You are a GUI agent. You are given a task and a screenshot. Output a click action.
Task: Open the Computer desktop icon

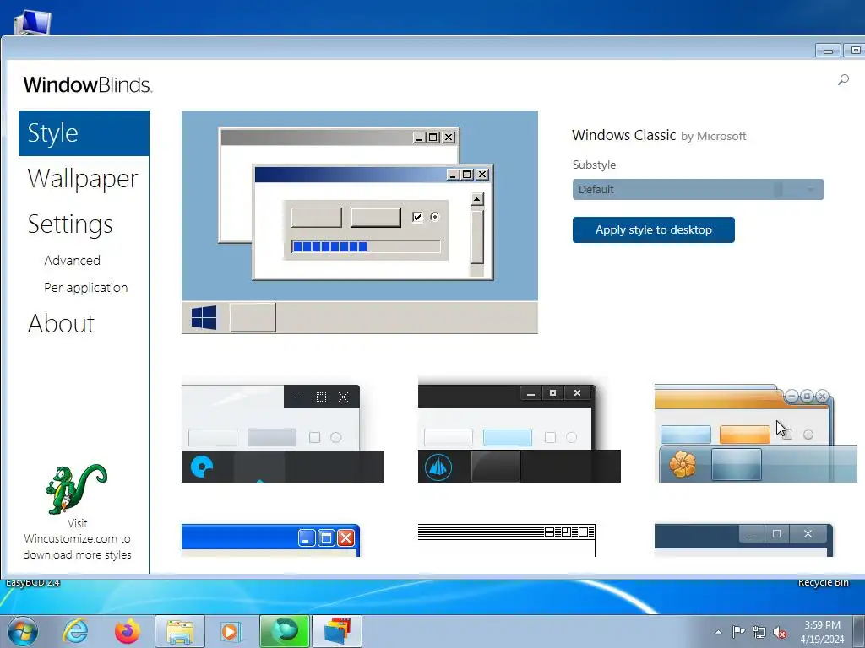click(33, 22)
